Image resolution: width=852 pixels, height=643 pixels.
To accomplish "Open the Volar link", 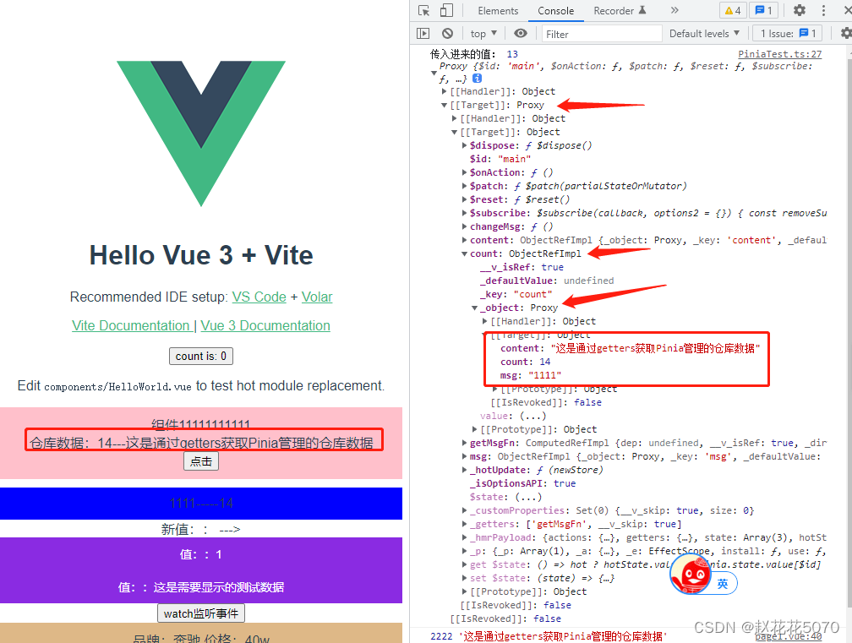I will point(317,297).
